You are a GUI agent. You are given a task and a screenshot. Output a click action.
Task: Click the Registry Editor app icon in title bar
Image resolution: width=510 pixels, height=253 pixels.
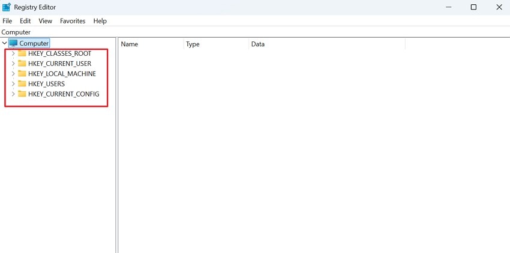point(7,7)
